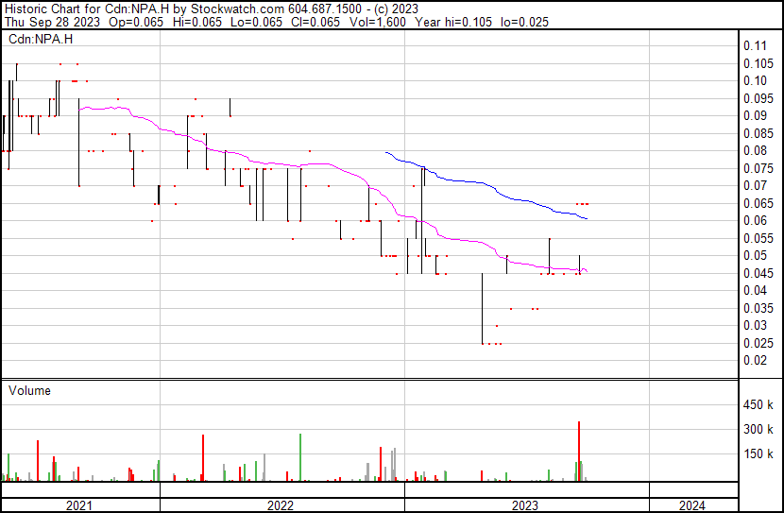Click the 'Op=0.065' opening price value

(x=136, y=22)
